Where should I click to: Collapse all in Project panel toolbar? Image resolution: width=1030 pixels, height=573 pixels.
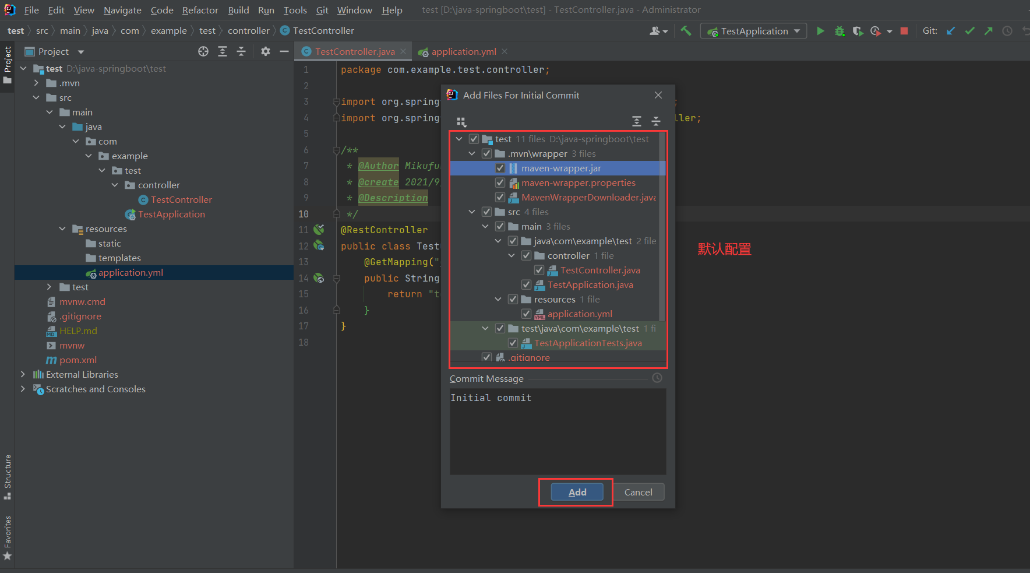coord(241,51)
